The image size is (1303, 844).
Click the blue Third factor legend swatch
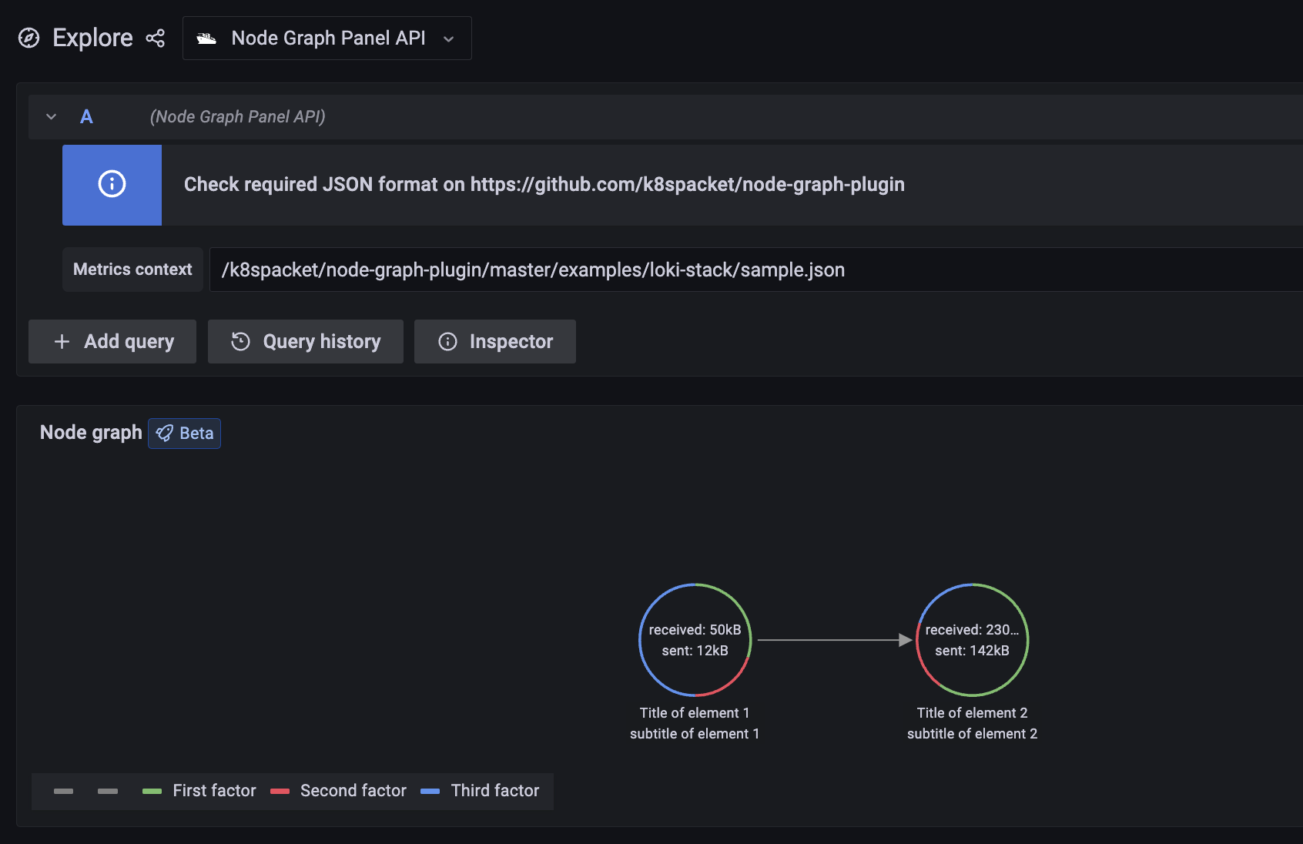click(430, 791)
